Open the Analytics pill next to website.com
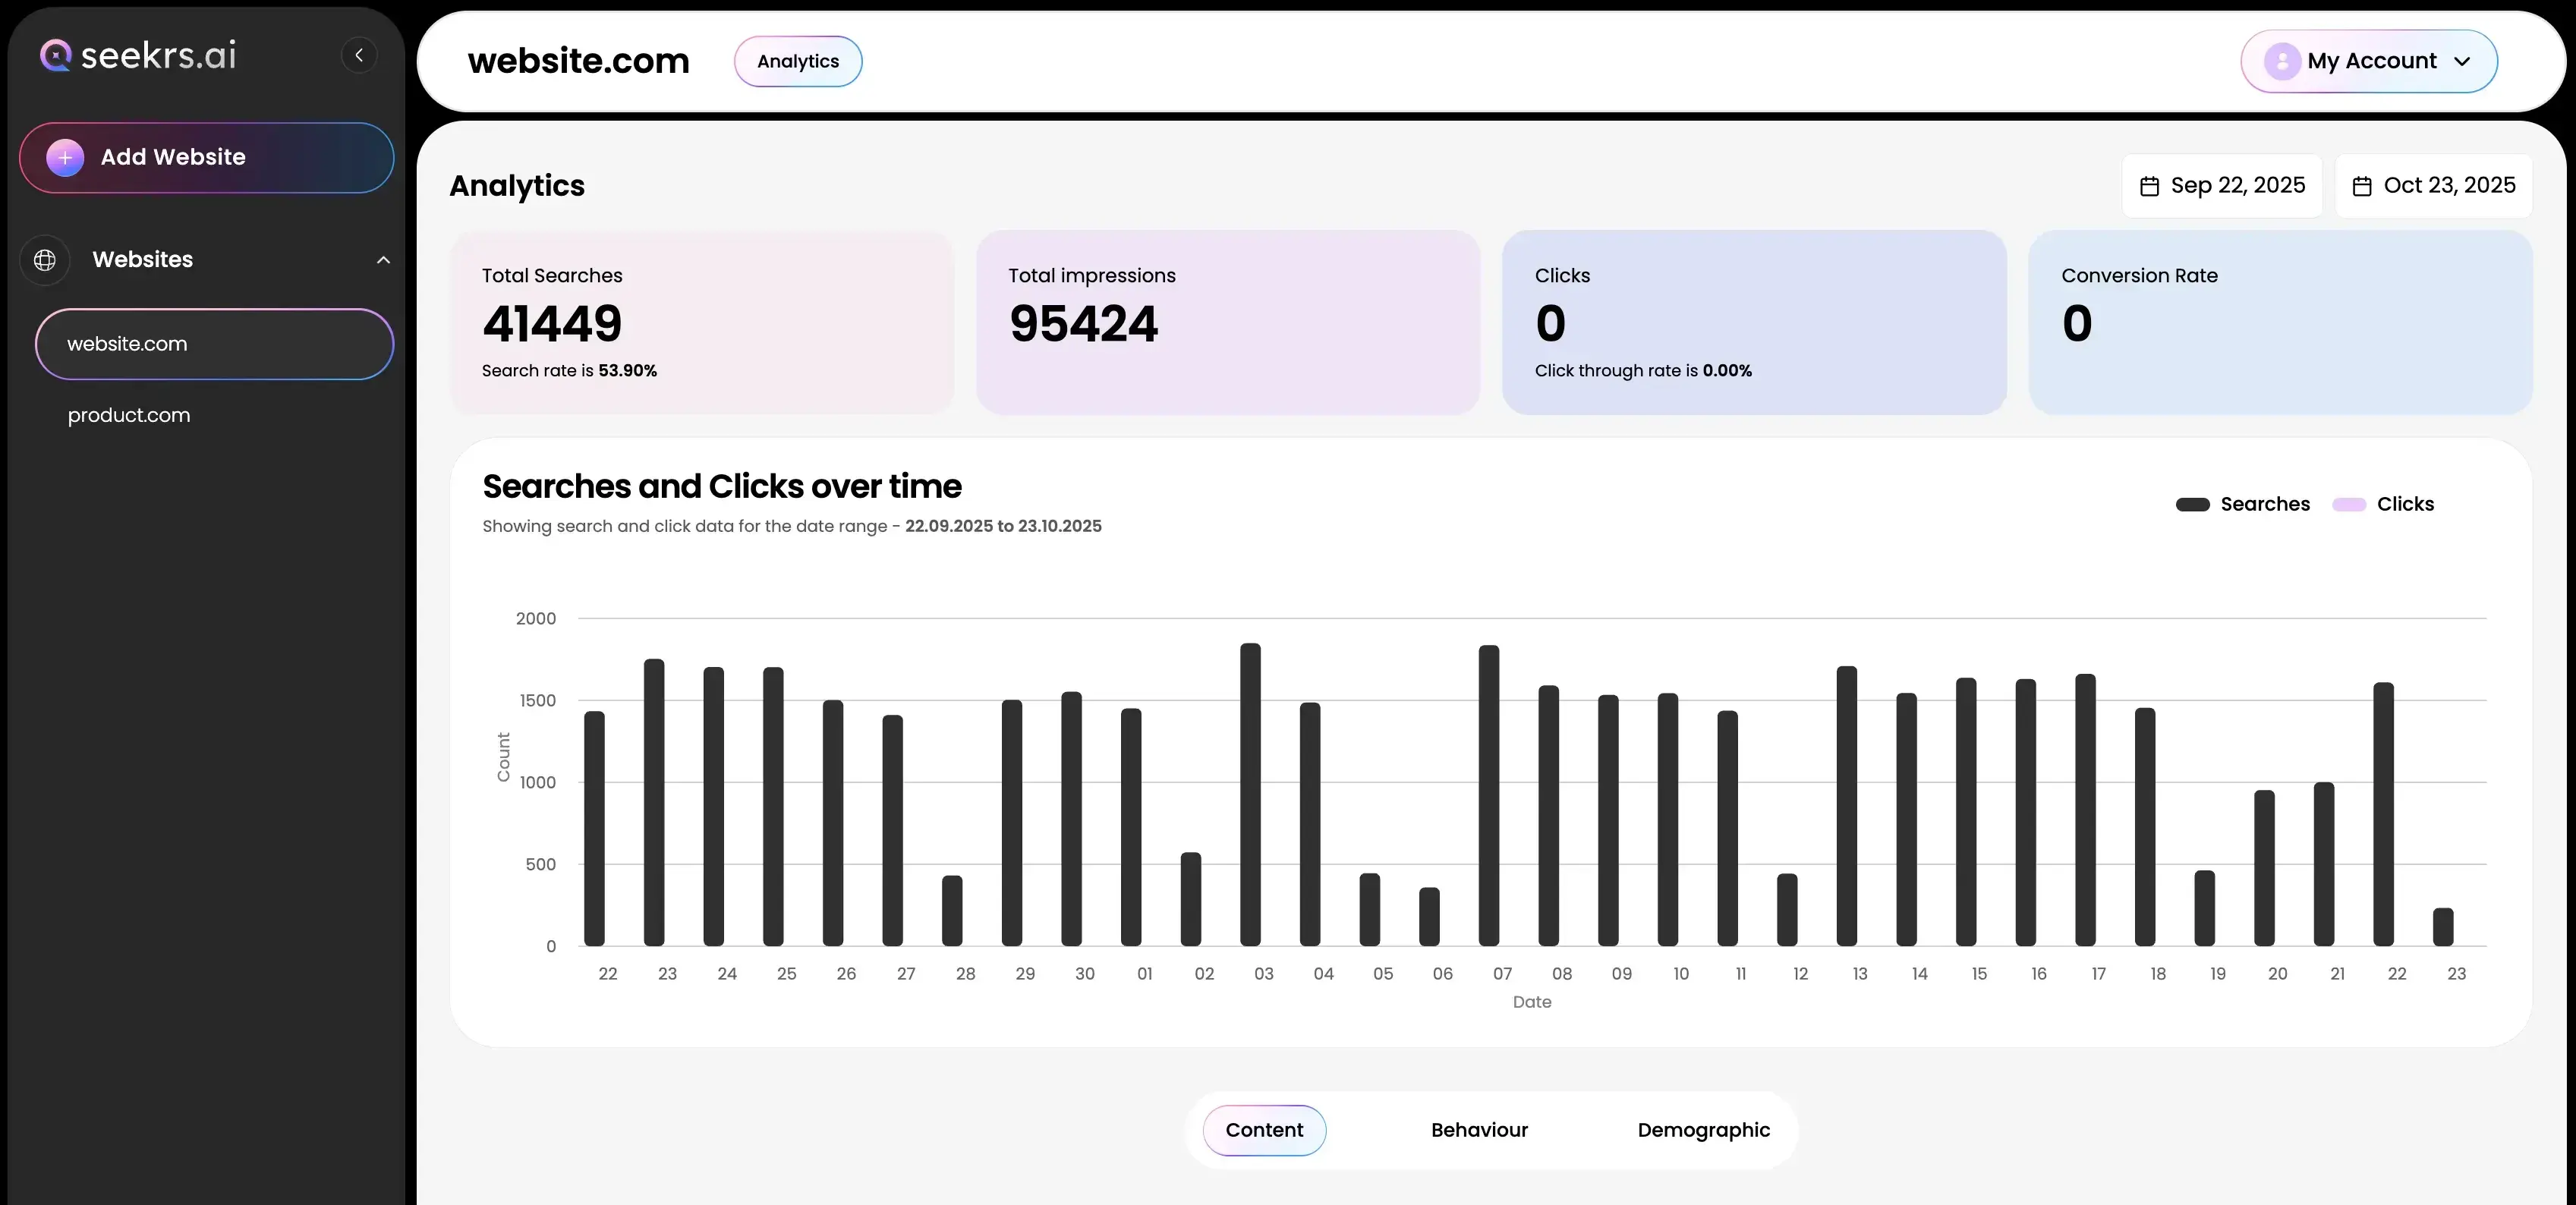 [x=797, y=61]
